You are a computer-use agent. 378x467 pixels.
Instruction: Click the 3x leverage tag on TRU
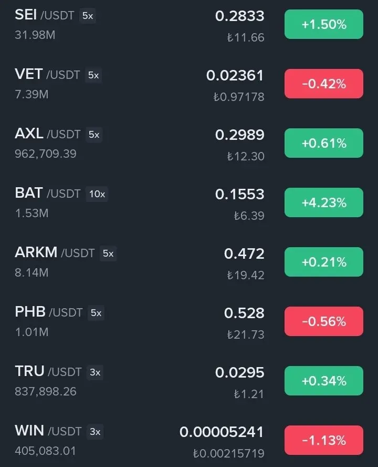[95, 372]
